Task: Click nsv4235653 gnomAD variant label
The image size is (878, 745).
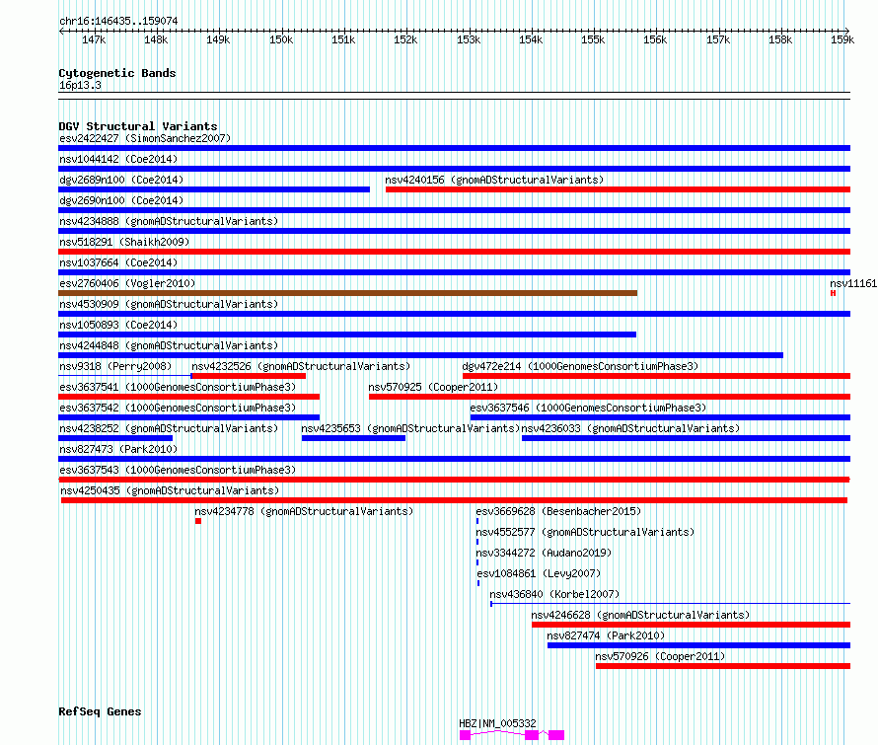Action: pos(410,428)
